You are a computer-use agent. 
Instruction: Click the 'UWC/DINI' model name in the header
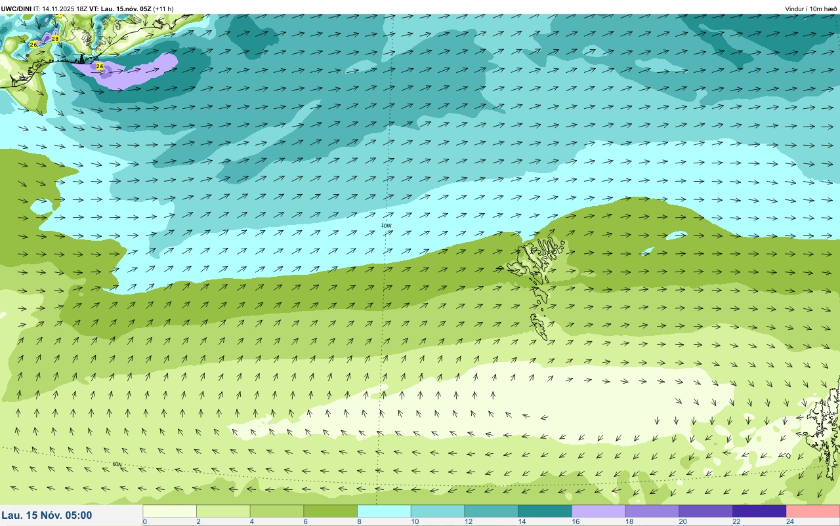[16, 9]
